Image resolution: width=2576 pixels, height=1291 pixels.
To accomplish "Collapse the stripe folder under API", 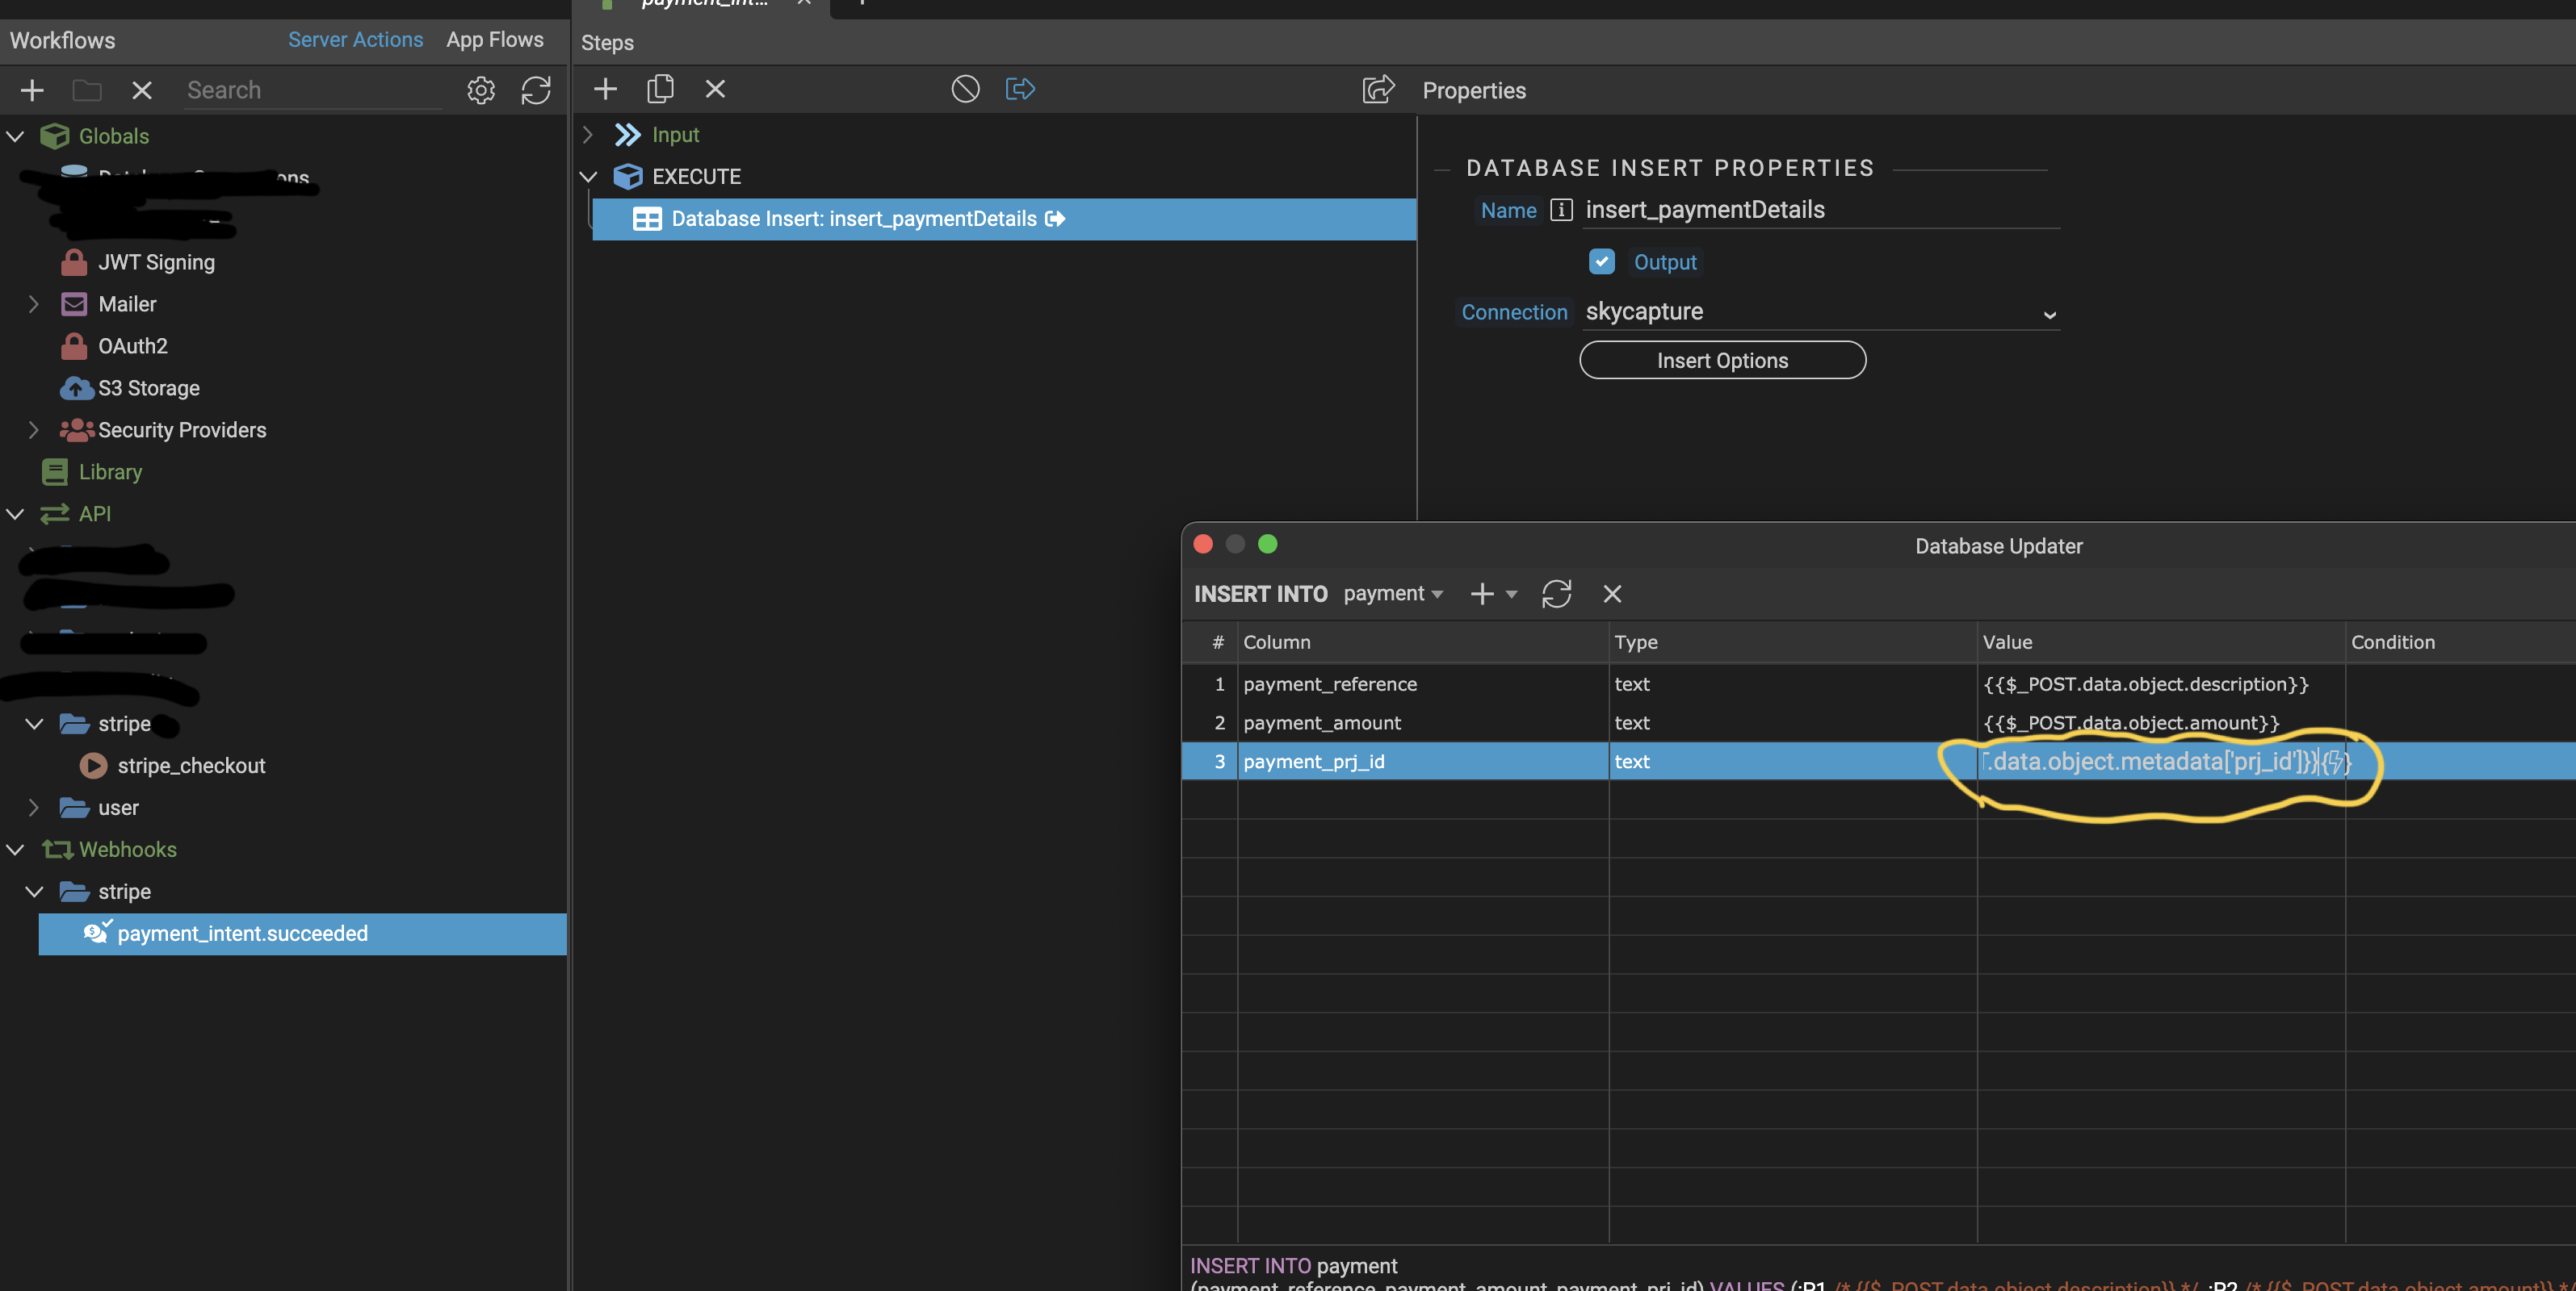I will pos(34,724).
